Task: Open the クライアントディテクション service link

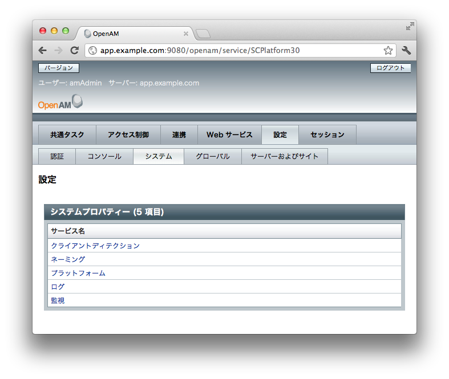Action: coord(95,246)
